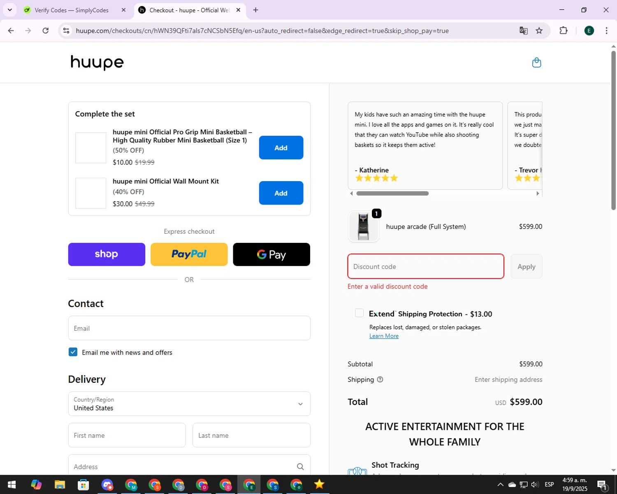Focus the Email input field
The width and height of the screenshot is (617, 494).
click(189, 328)
